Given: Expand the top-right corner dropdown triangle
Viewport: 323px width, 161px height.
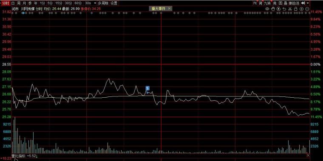Looking at the screenshot, I should click(x=308, y=3).
